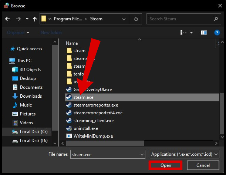Click the Program Files breadcrumb segment
Screen dimensions: 226x175
[x=68, y=19]
